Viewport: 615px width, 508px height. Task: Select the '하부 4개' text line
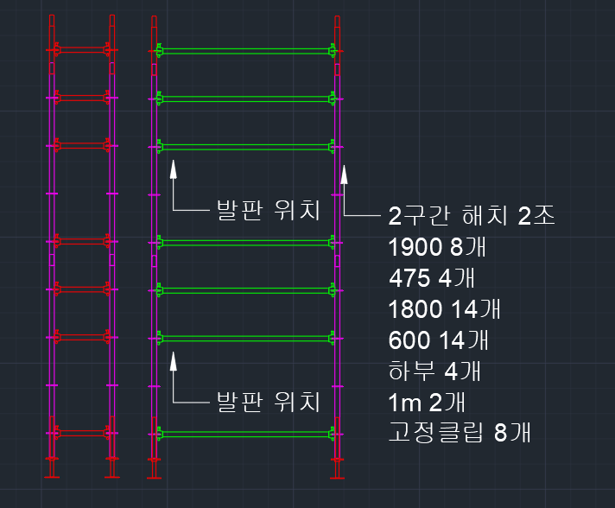[x=434, y=371]
